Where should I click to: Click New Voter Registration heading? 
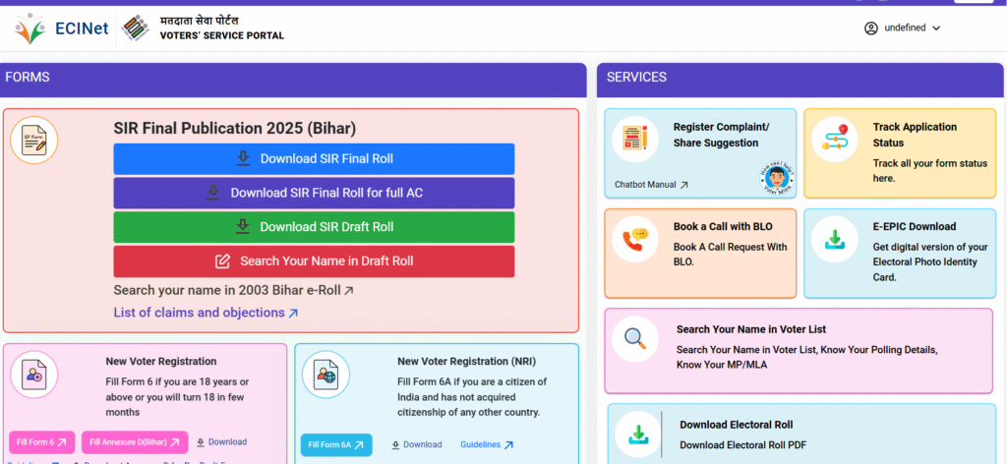click(161, 362)
